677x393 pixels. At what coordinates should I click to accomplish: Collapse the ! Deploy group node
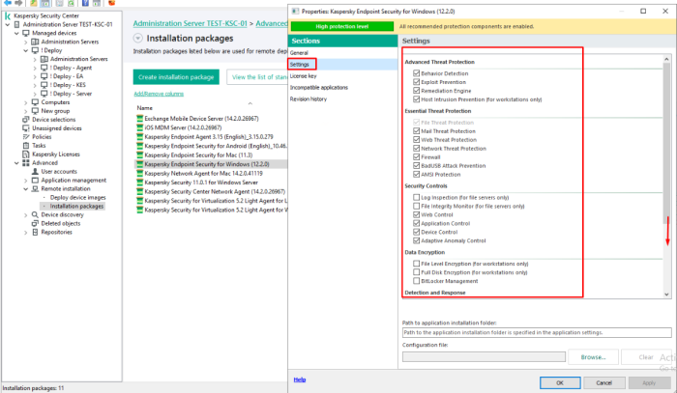coord(25,50)
